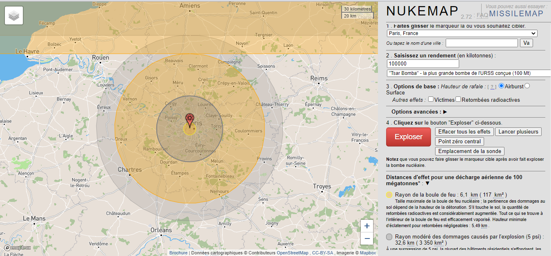Open the Tsar Bomba yield preset dropdown

469,73
